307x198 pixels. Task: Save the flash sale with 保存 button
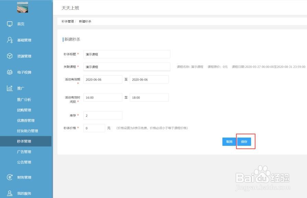(244, 141)
